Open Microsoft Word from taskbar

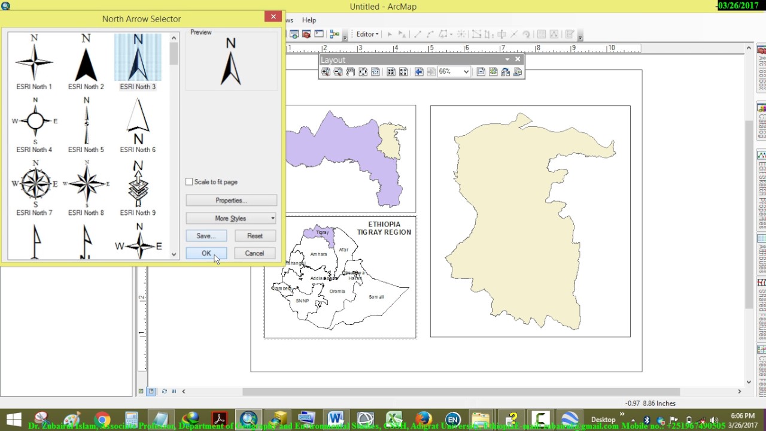click(x=336, y=419)
